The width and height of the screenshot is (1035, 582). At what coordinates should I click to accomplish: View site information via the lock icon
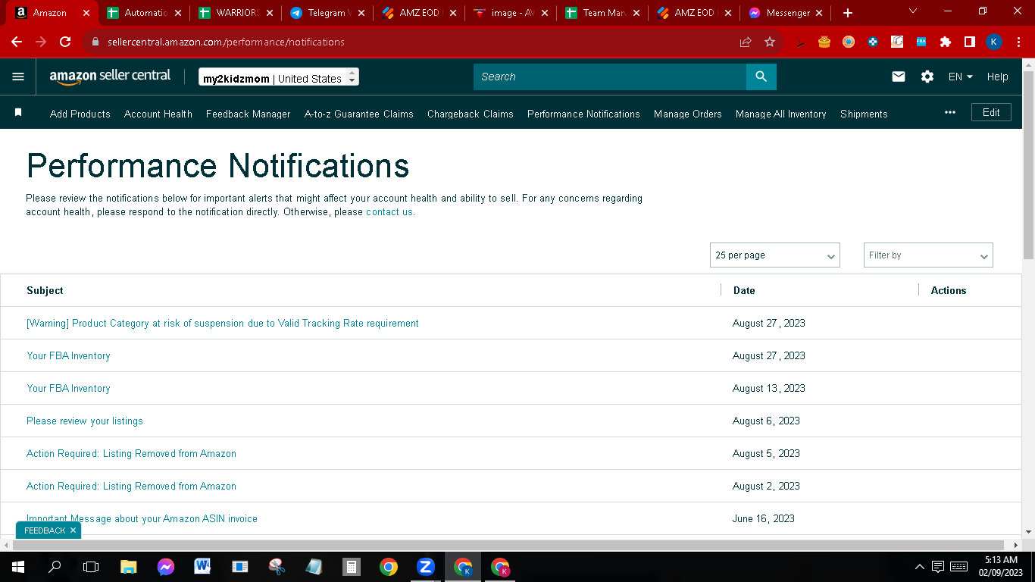pyautogui.click(x=95, y=42)
